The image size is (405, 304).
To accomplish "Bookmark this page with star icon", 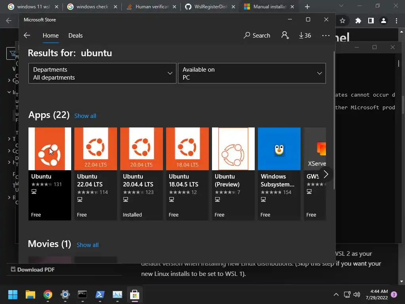I will click(x=343, y=21).
